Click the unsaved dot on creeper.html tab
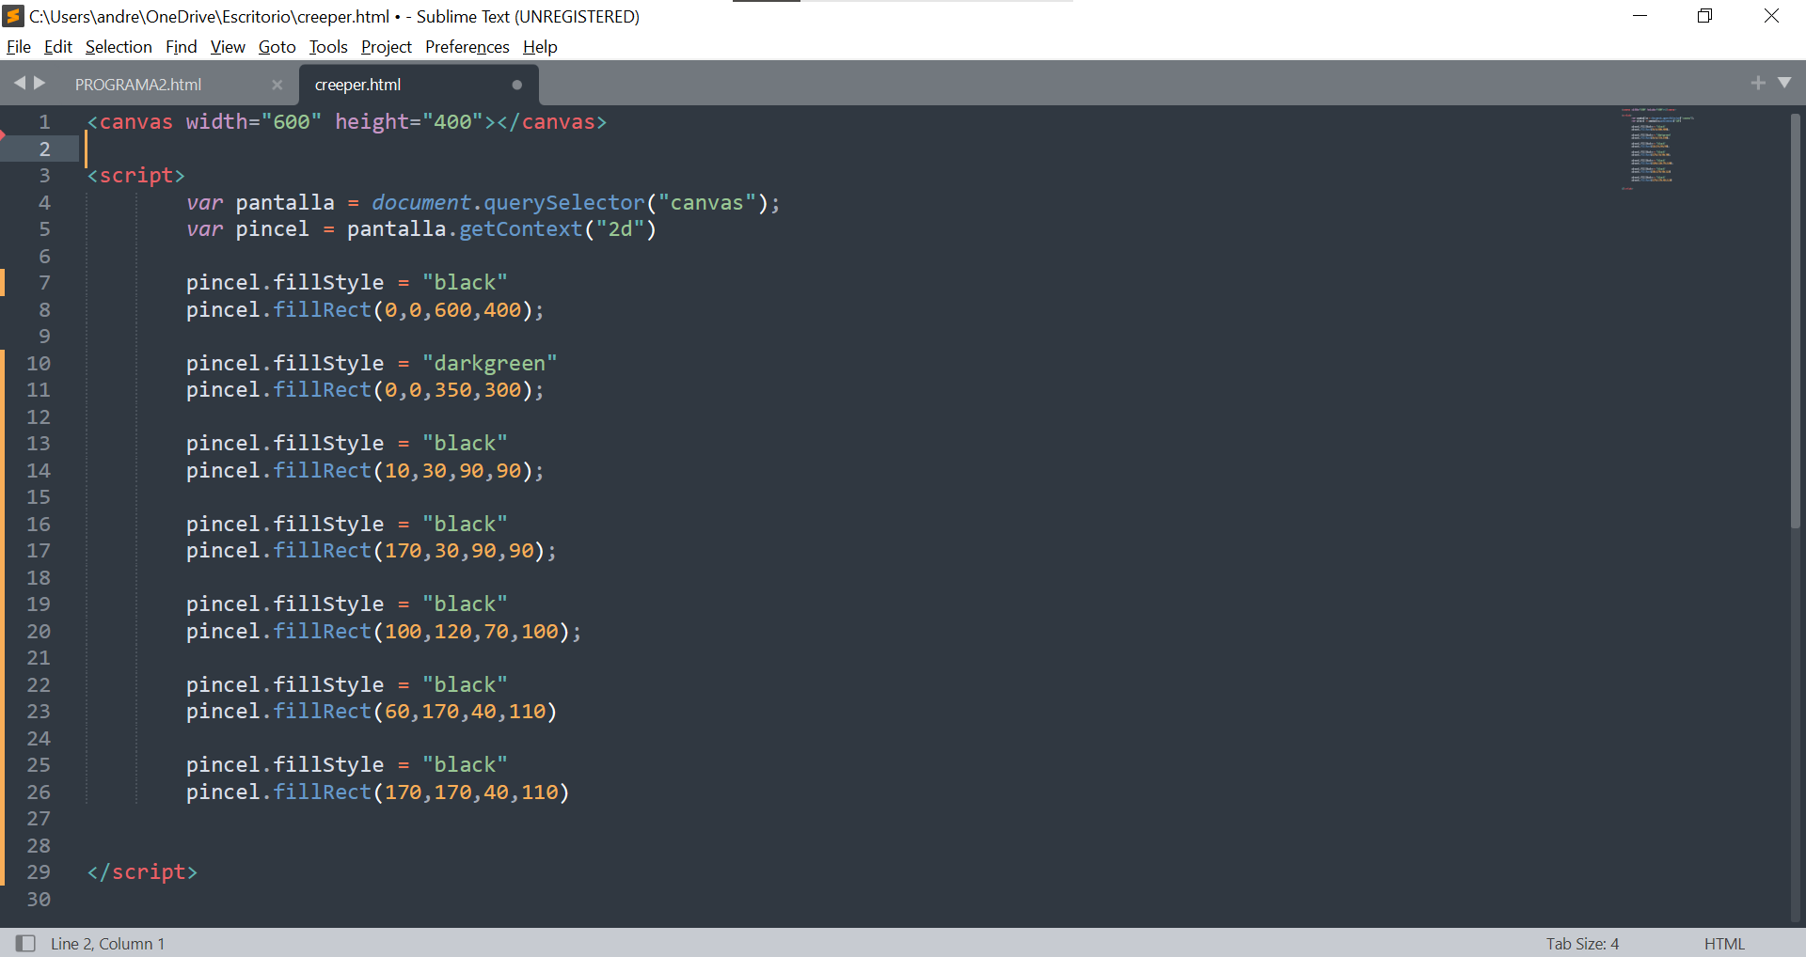 pyautogui.click(x=516, y=85)
